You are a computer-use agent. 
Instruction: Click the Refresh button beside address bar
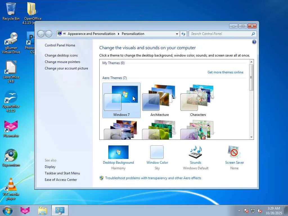tap(183, 34)
